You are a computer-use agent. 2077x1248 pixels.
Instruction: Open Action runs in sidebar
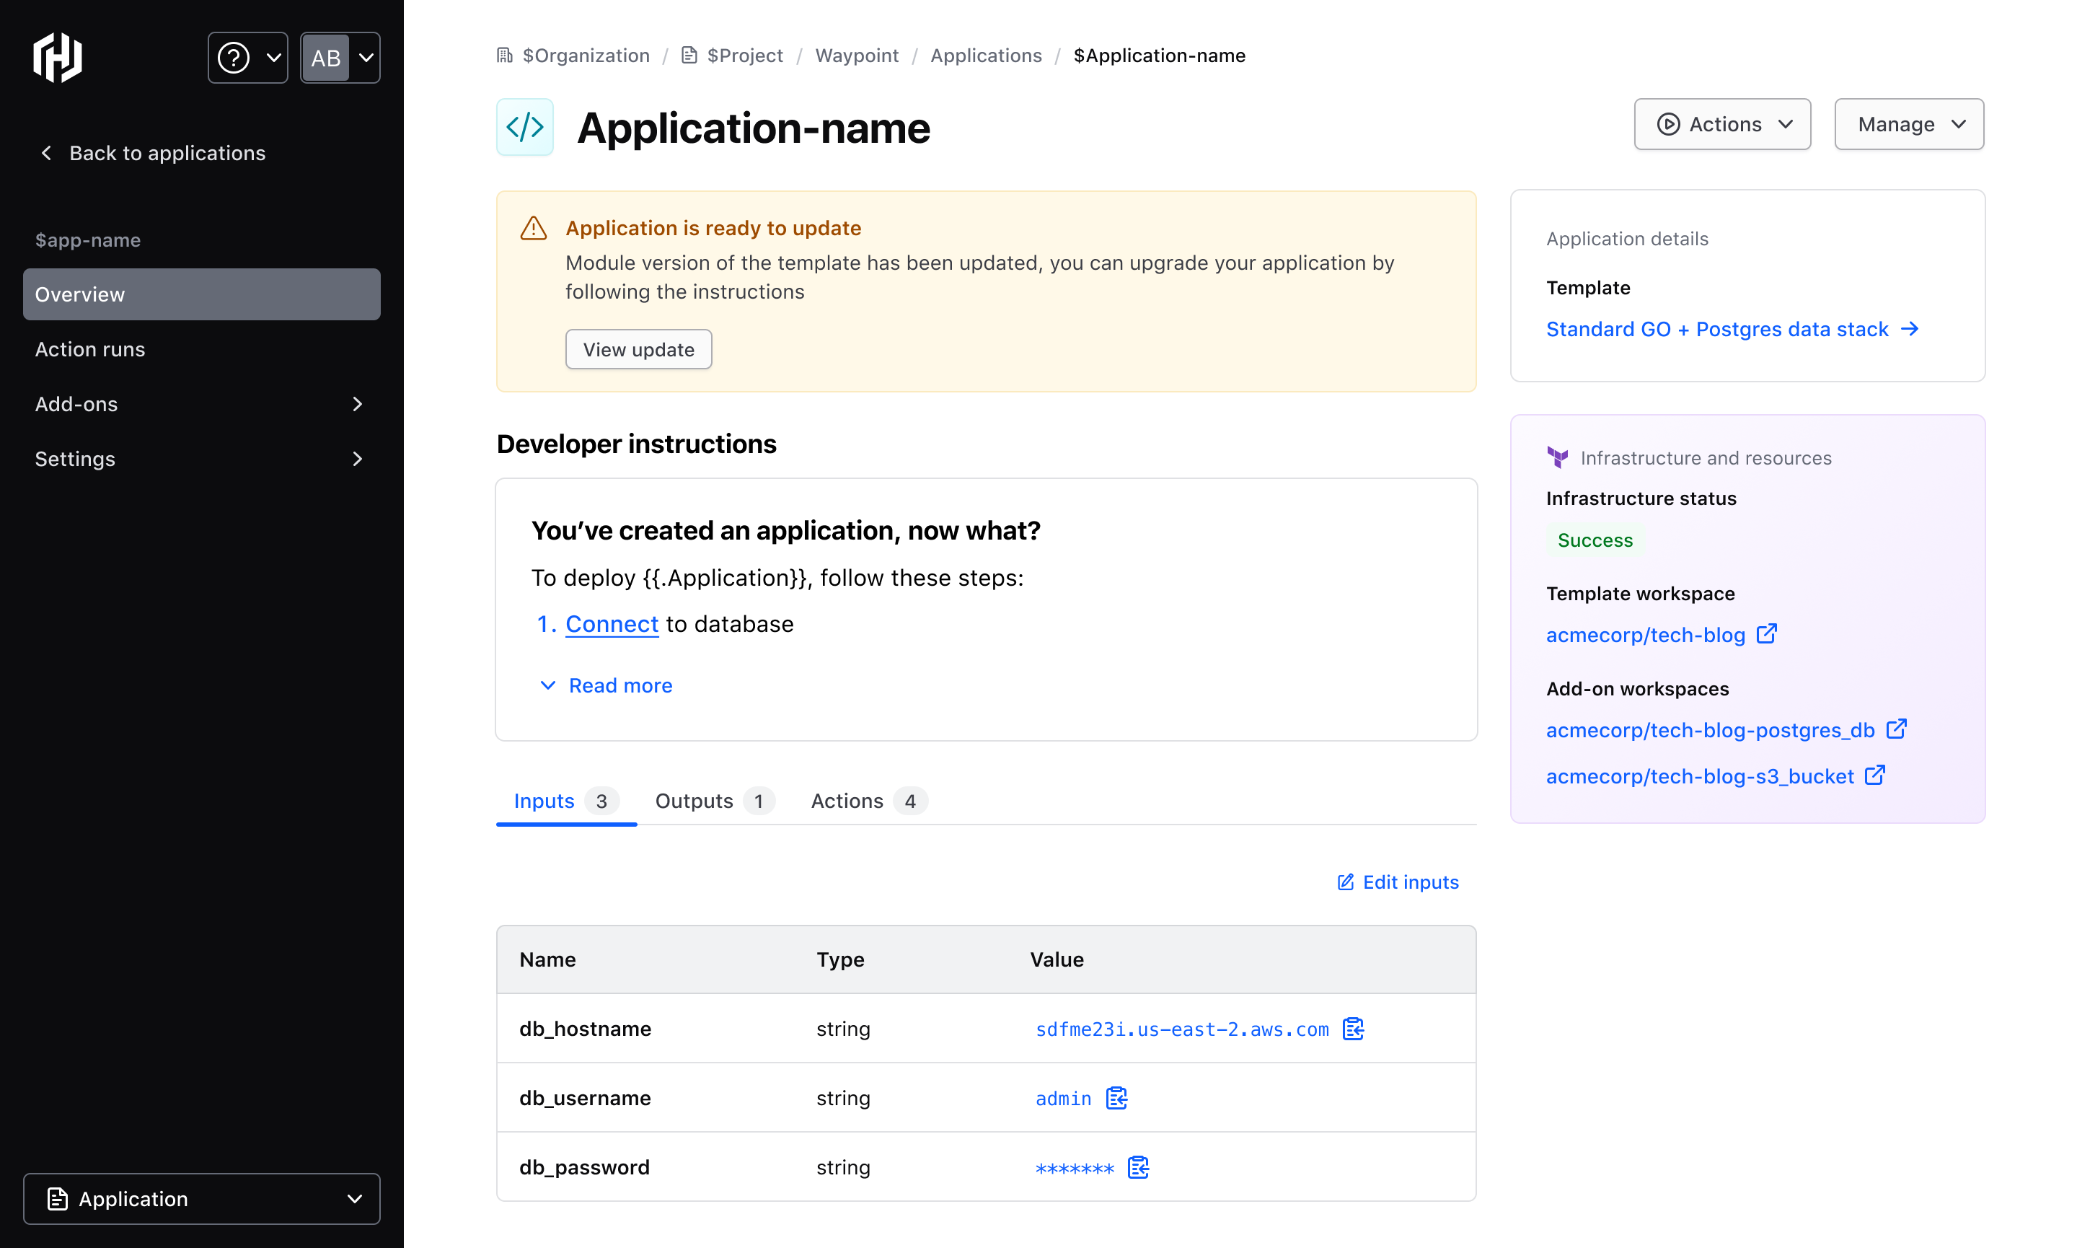click(202, 349)
